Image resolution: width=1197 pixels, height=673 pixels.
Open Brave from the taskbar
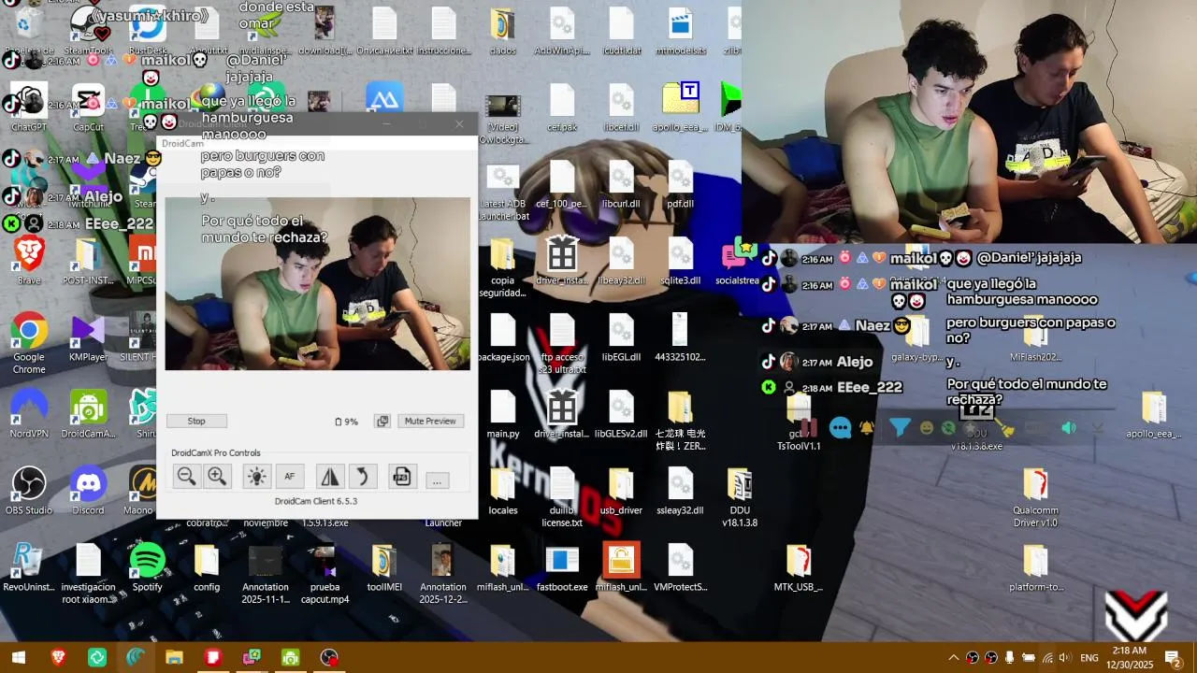(58, 657)
